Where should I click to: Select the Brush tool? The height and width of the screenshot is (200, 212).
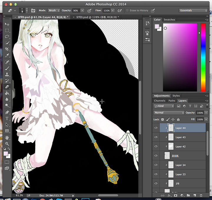(7, 68)
